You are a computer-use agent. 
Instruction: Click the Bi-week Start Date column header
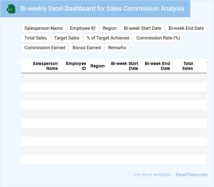124,66
